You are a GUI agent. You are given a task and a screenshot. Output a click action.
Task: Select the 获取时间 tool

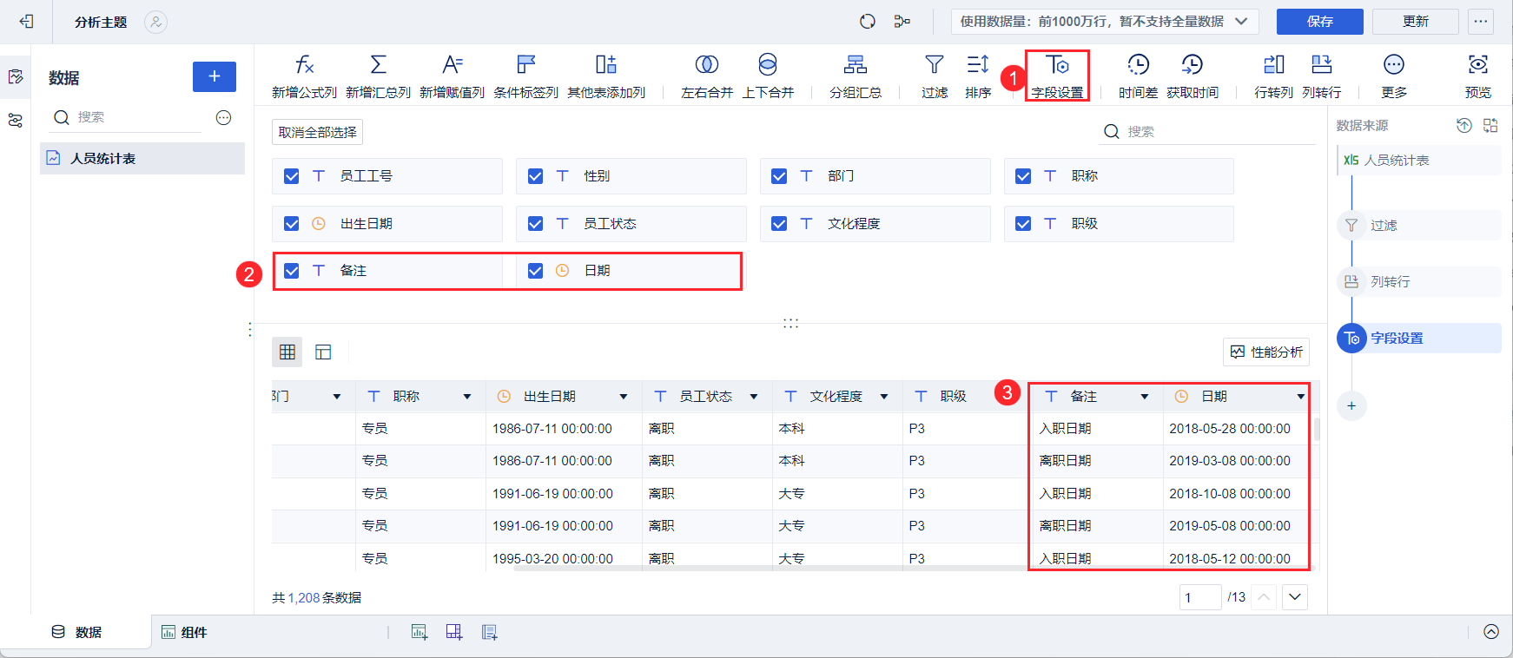click(1193, 76)
